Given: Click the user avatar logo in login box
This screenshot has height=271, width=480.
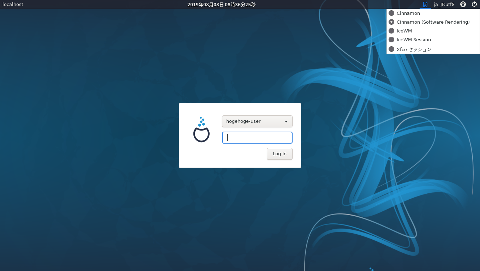Looking at the screenshot, I should 202,130.
